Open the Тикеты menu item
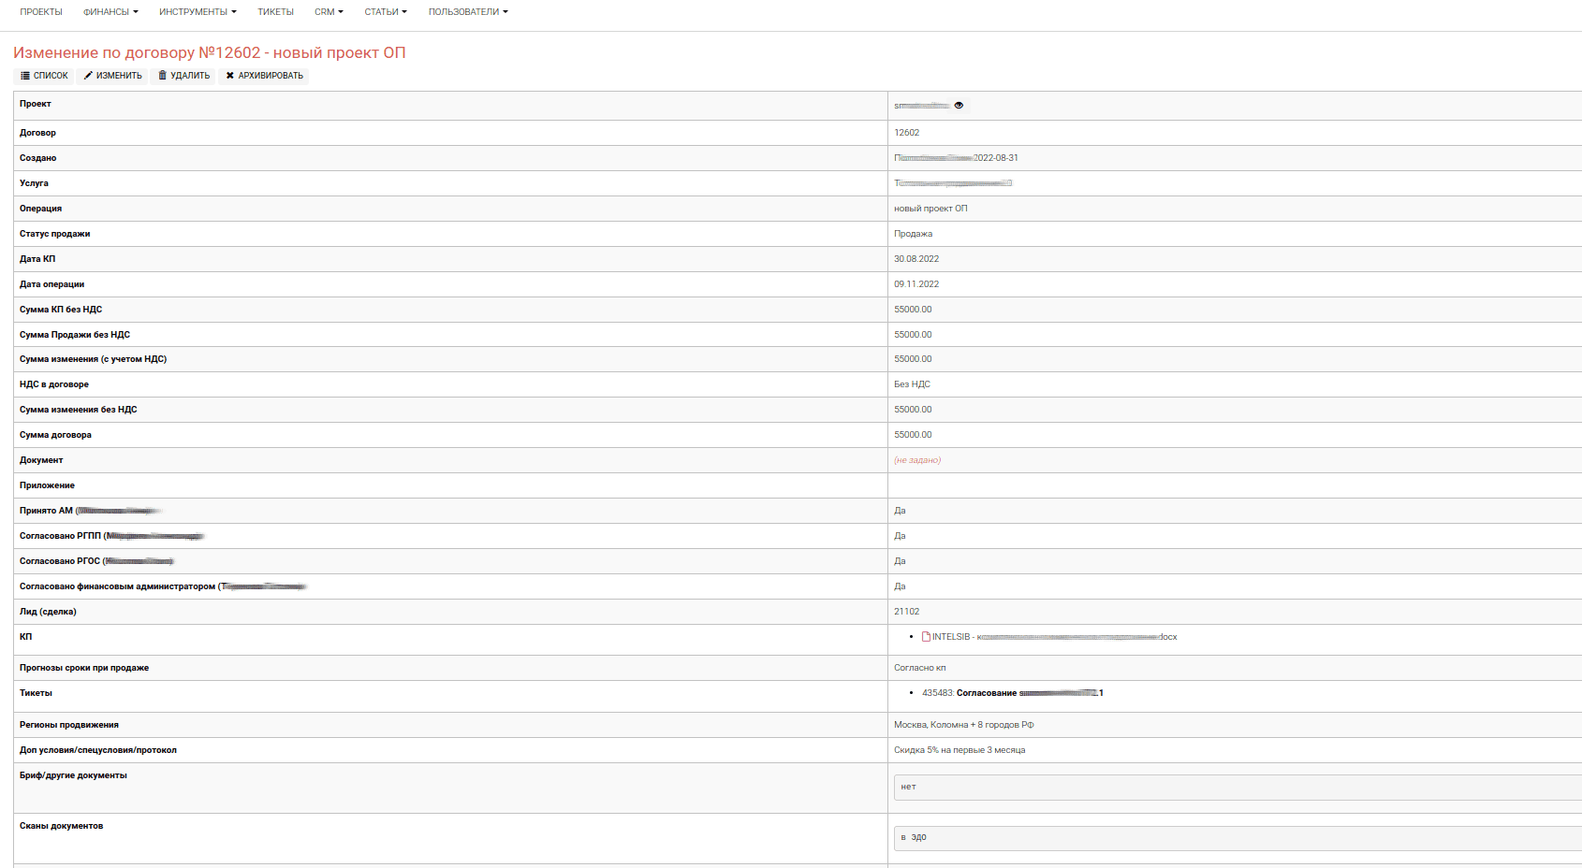The image size is (1582, 868). click(x=275, y=12)
